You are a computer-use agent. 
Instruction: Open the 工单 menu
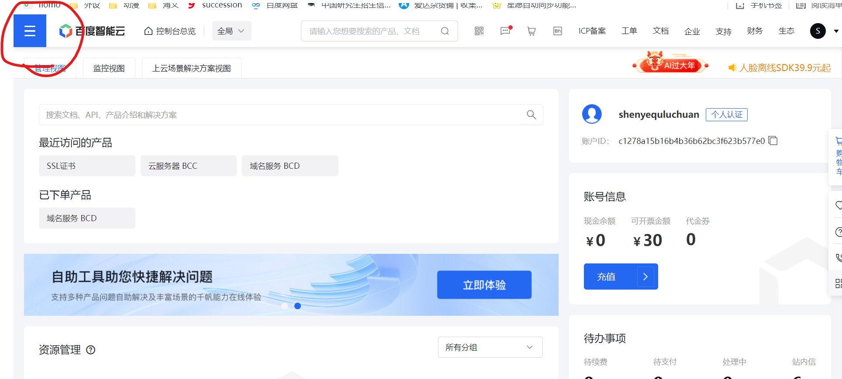(x=629, y=31)
